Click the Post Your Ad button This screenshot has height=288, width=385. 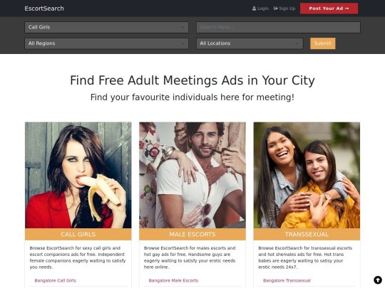(329, 9)
